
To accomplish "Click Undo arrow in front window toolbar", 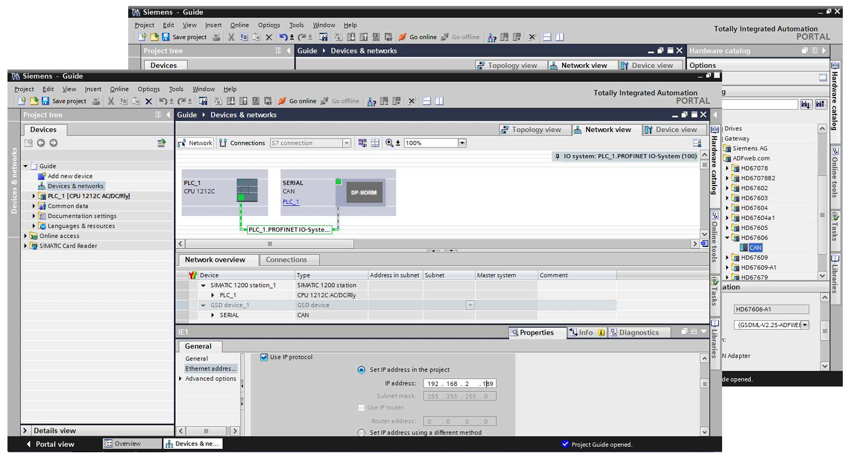I will [163, 101].
